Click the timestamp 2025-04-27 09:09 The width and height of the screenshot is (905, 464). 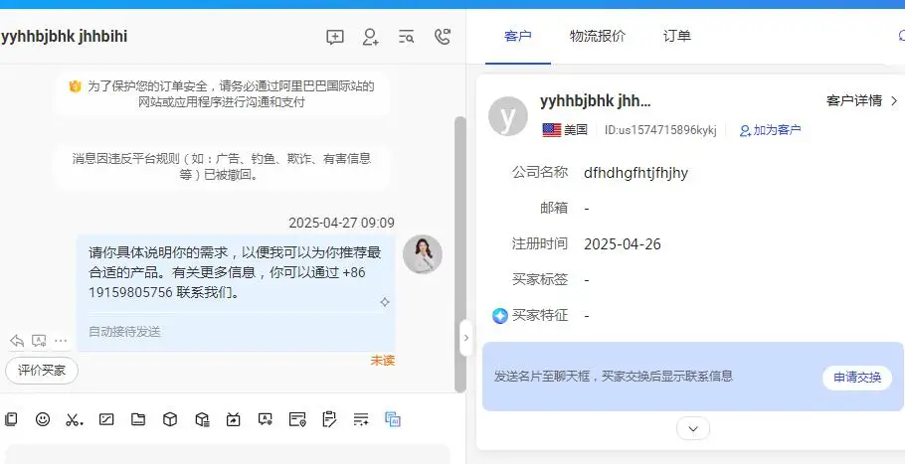pyautogui.click(x=342, y=224)
